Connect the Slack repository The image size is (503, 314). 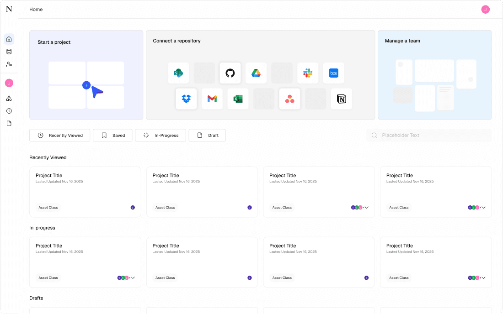[x=308, y=73]
